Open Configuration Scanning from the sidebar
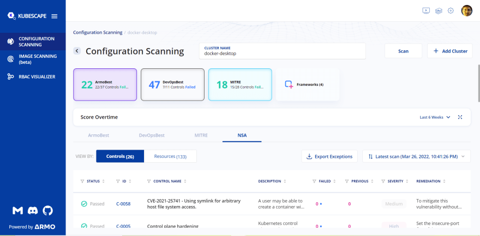The height and width of the screenshot is (236, 480). tap(33, 42)
